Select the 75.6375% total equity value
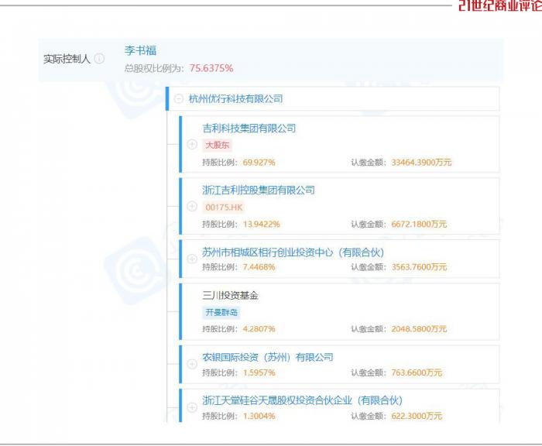542x446 pixels. pyautogui.click(x=211, y=68)
